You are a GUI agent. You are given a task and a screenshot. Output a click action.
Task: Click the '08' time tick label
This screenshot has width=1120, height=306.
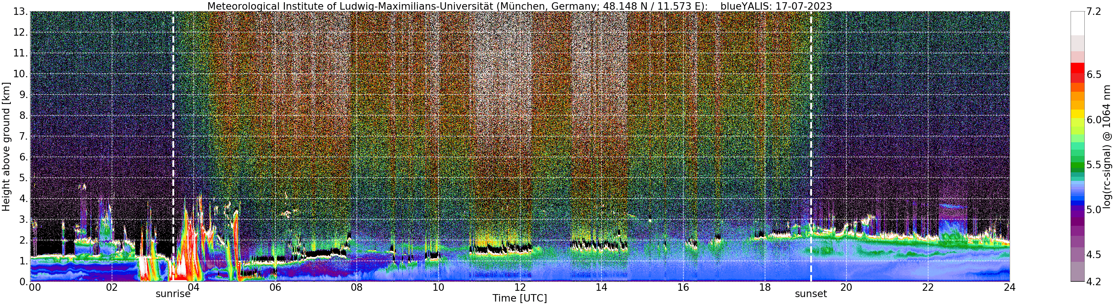pos(357,287)
